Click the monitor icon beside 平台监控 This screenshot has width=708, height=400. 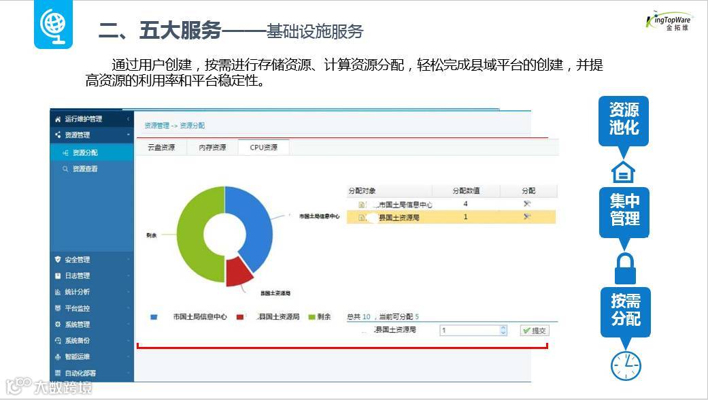pyautogui.click(x=58, y=308)
